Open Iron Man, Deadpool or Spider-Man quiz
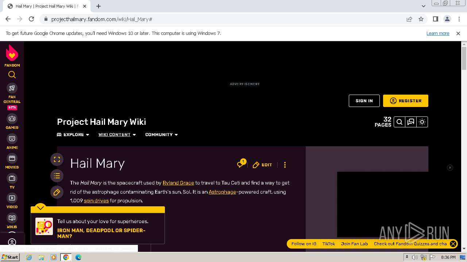The height and width of the screenshot is (262, 467). (101, 233)
